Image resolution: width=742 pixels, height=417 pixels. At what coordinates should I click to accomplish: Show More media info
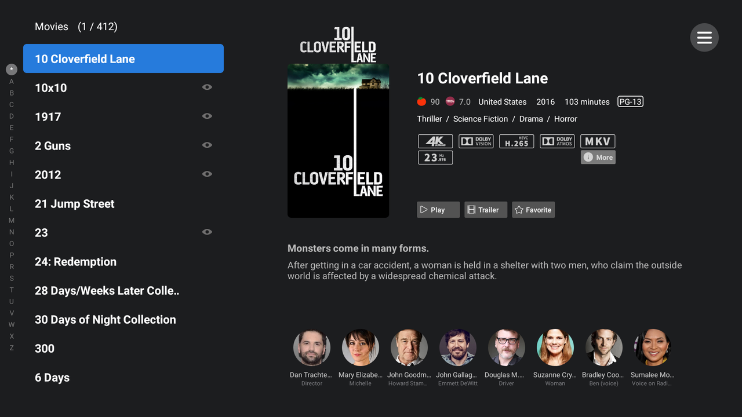(598, 158)
